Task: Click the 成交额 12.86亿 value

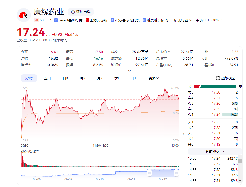Action: (x=142, y=58)
